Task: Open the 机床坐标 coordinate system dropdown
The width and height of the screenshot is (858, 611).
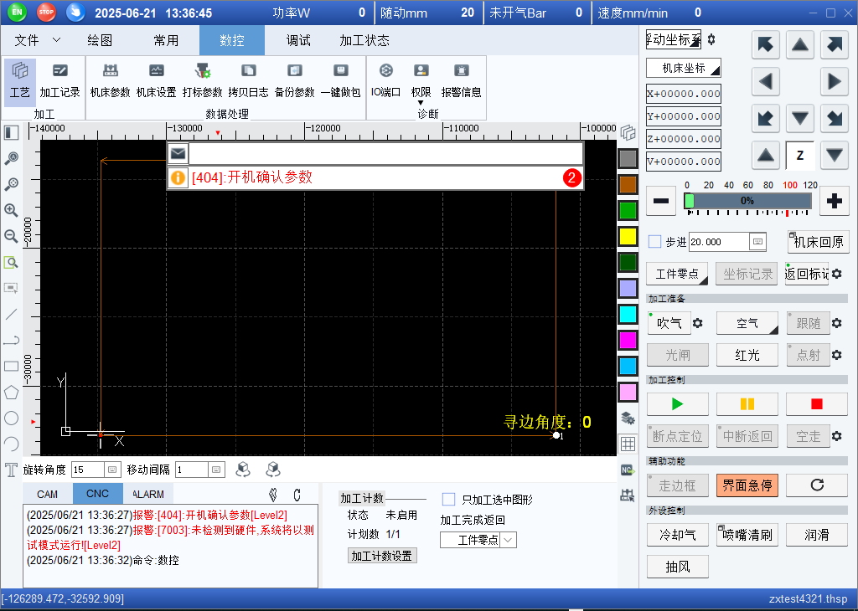Action: point(684,68)
